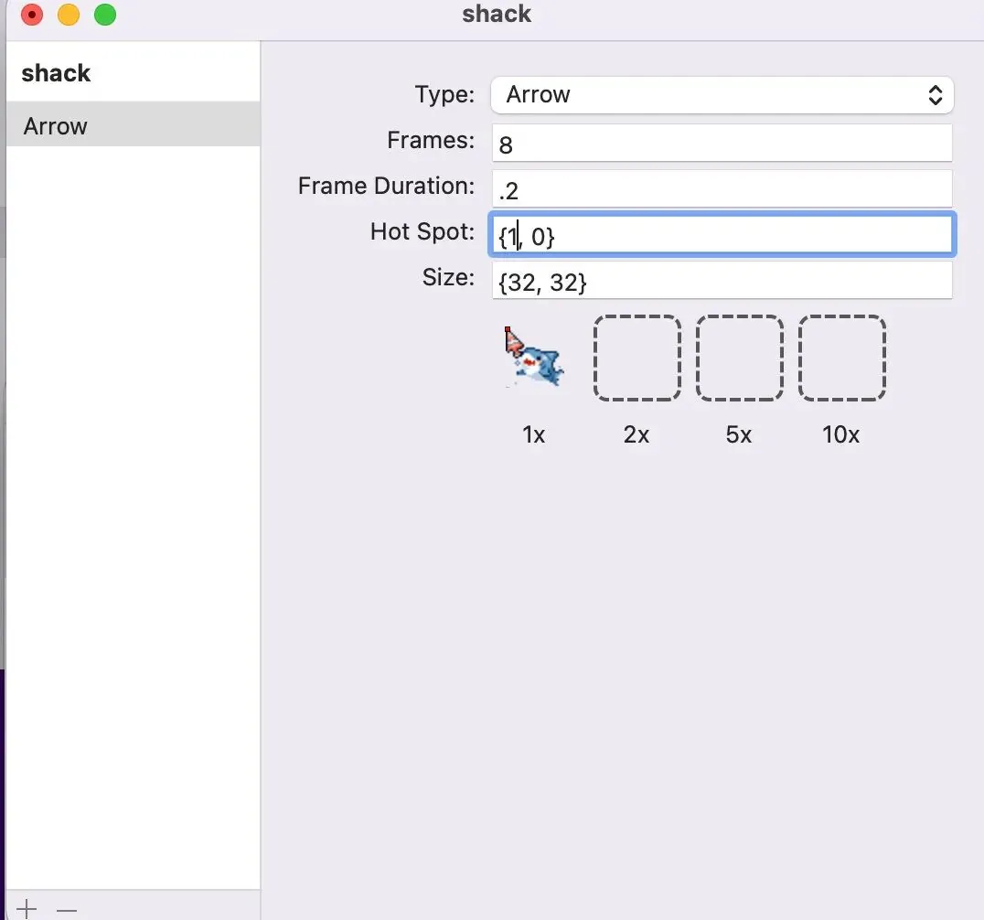Viewport: 984px width, 920px height.
Task: Maximize the shack window with green button
Action: (x=105, y=15)
